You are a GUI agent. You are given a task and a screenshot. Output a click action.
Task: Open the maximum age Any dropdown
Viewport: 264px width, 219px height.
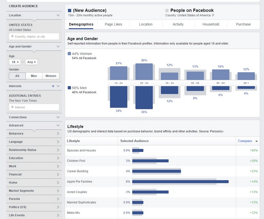[31, 62]
